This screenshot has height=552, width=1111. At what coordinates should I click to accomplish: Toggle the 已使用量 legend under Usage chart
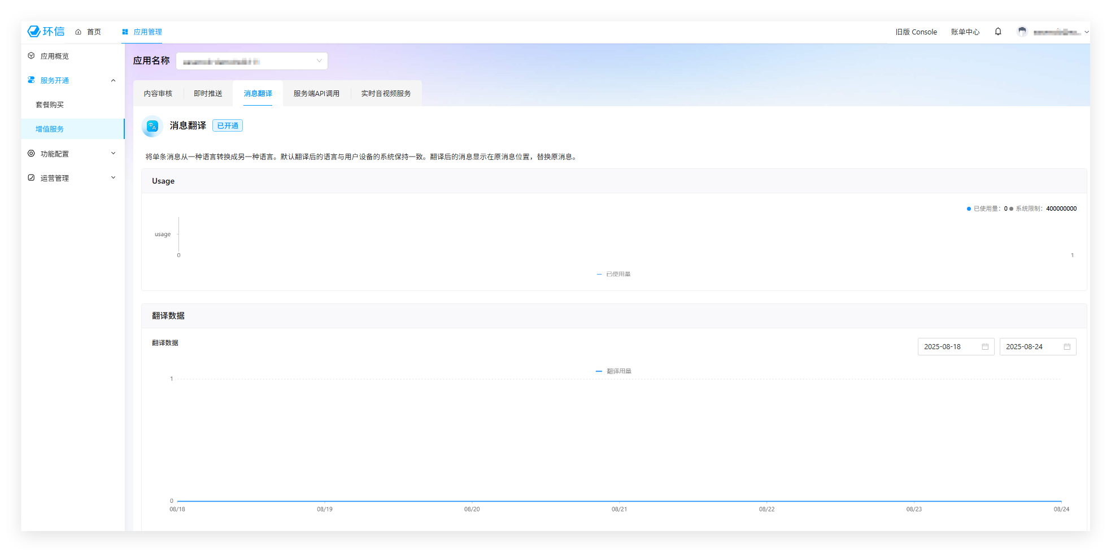(613, 274)
